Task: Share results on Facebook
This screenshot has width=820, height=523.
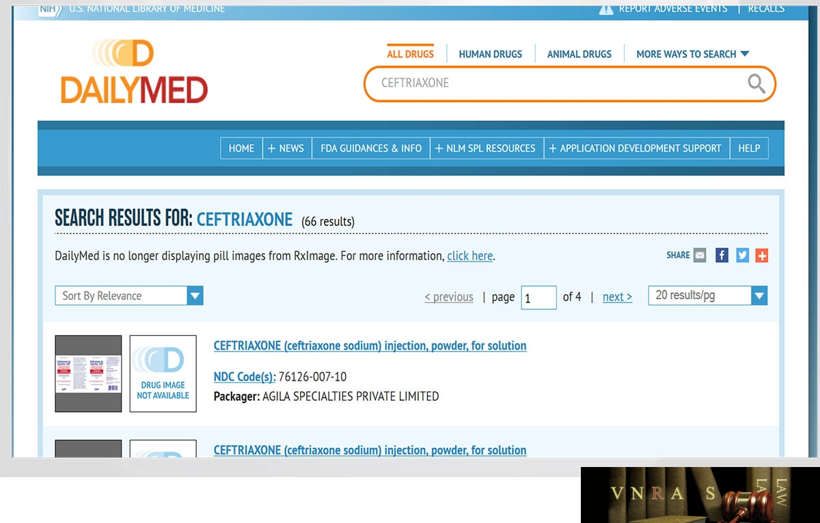Action: [x=722, y=255]
